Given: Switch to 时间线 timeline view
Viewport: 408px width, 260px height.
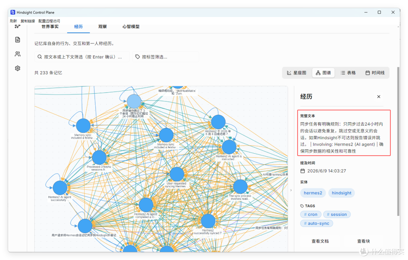Looking at the screenshot, I should 375,73.
